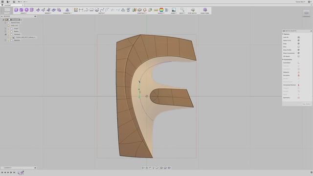Select the Spline sketch tool
The width and height of the screenshot is (313, 176).
coord(102,10)
